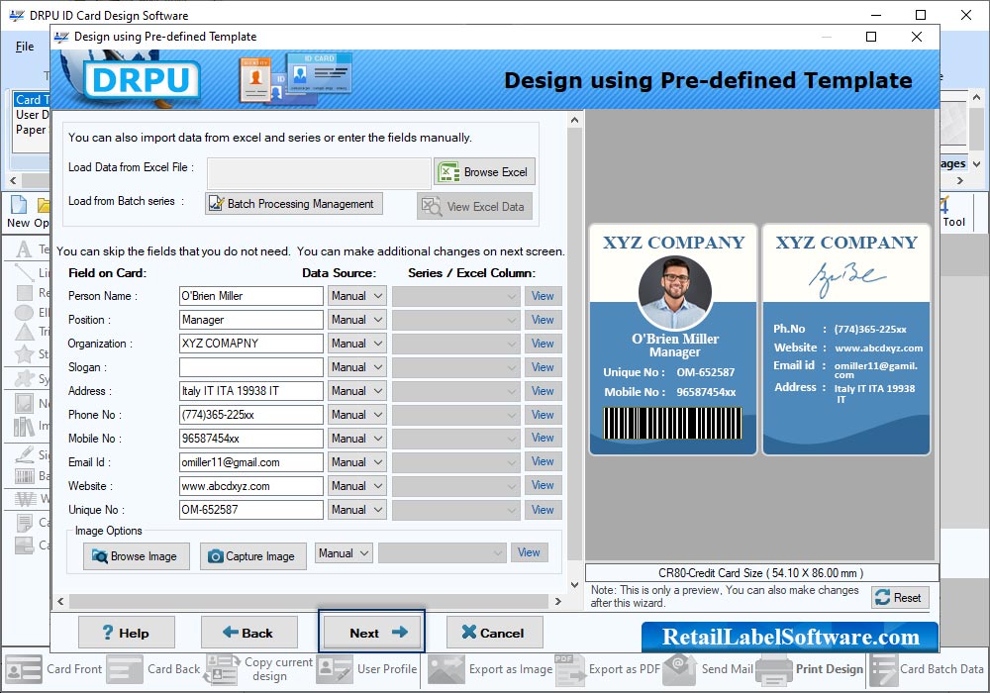Image resolution: width=990 pixels, height=693 pixels.
Task: Open Batch Processing Management
Action: pyautogui.click(x=294, y=204)
